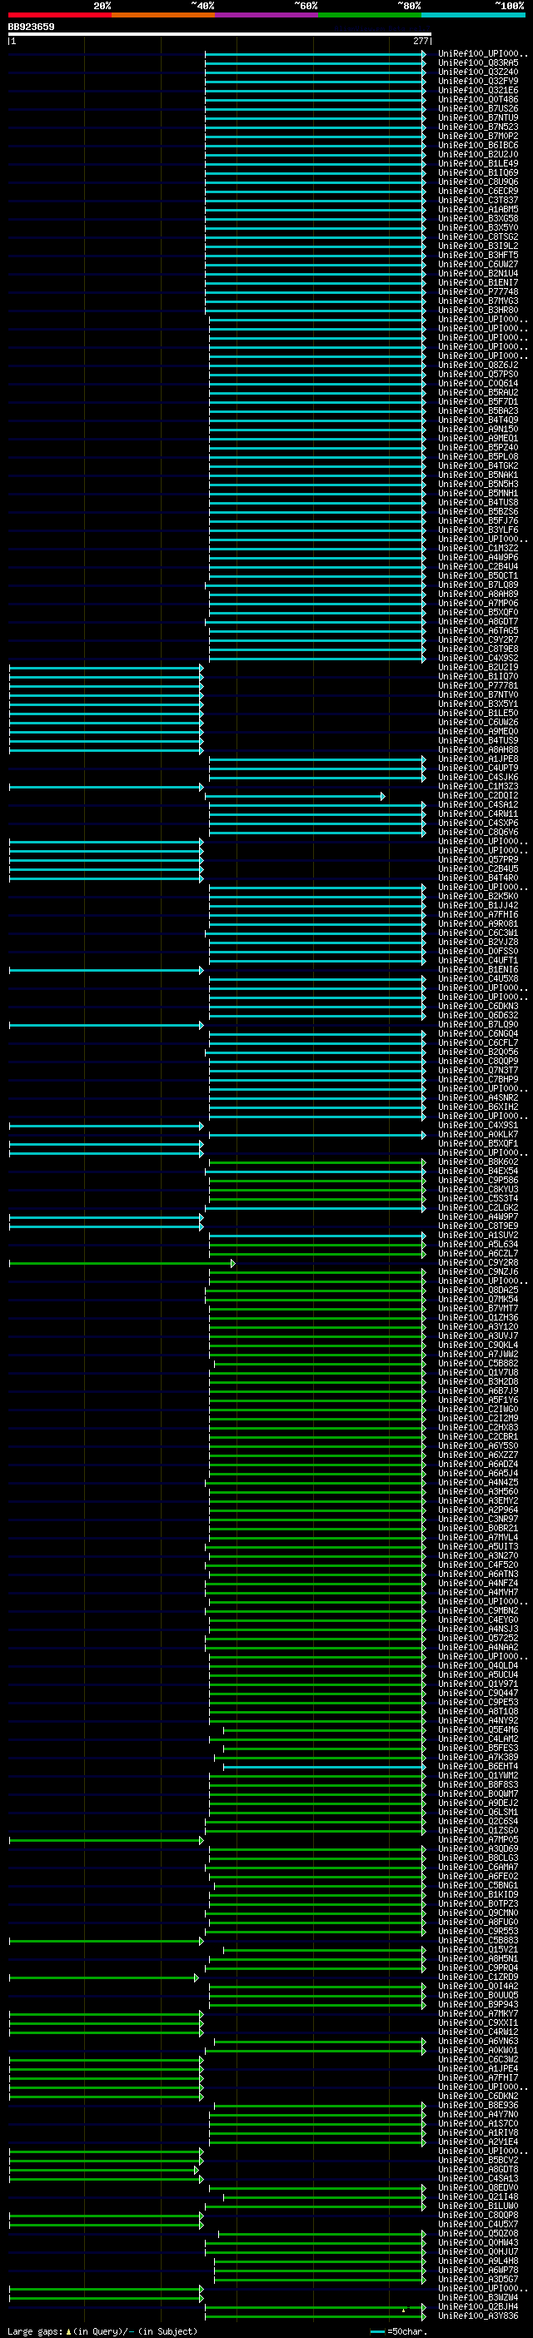This screenshot has height=2338, width=533.
Task: Select hit label UniRef100_B3HFT5
Action: click(x=479, y=255)
